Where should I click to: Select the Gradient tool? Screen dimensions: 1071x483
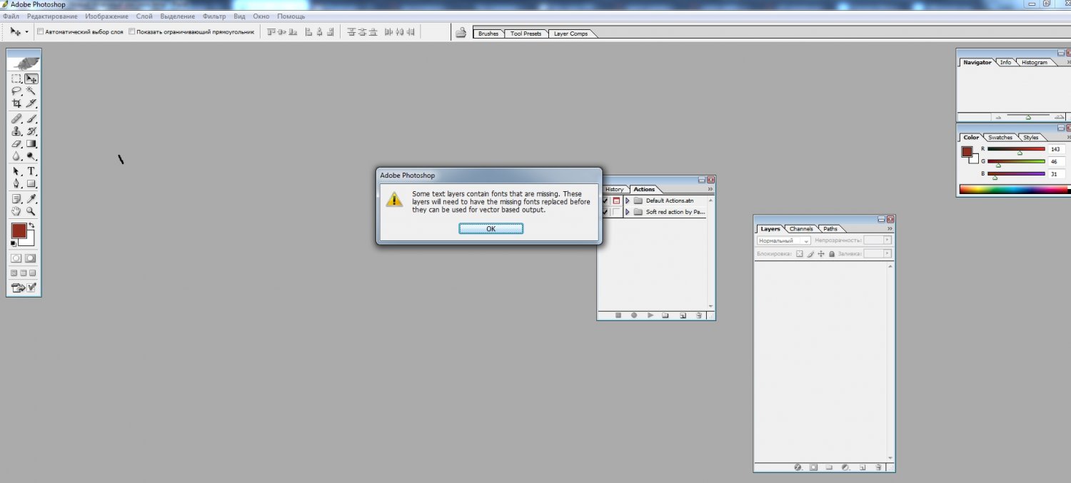(31, 143)
